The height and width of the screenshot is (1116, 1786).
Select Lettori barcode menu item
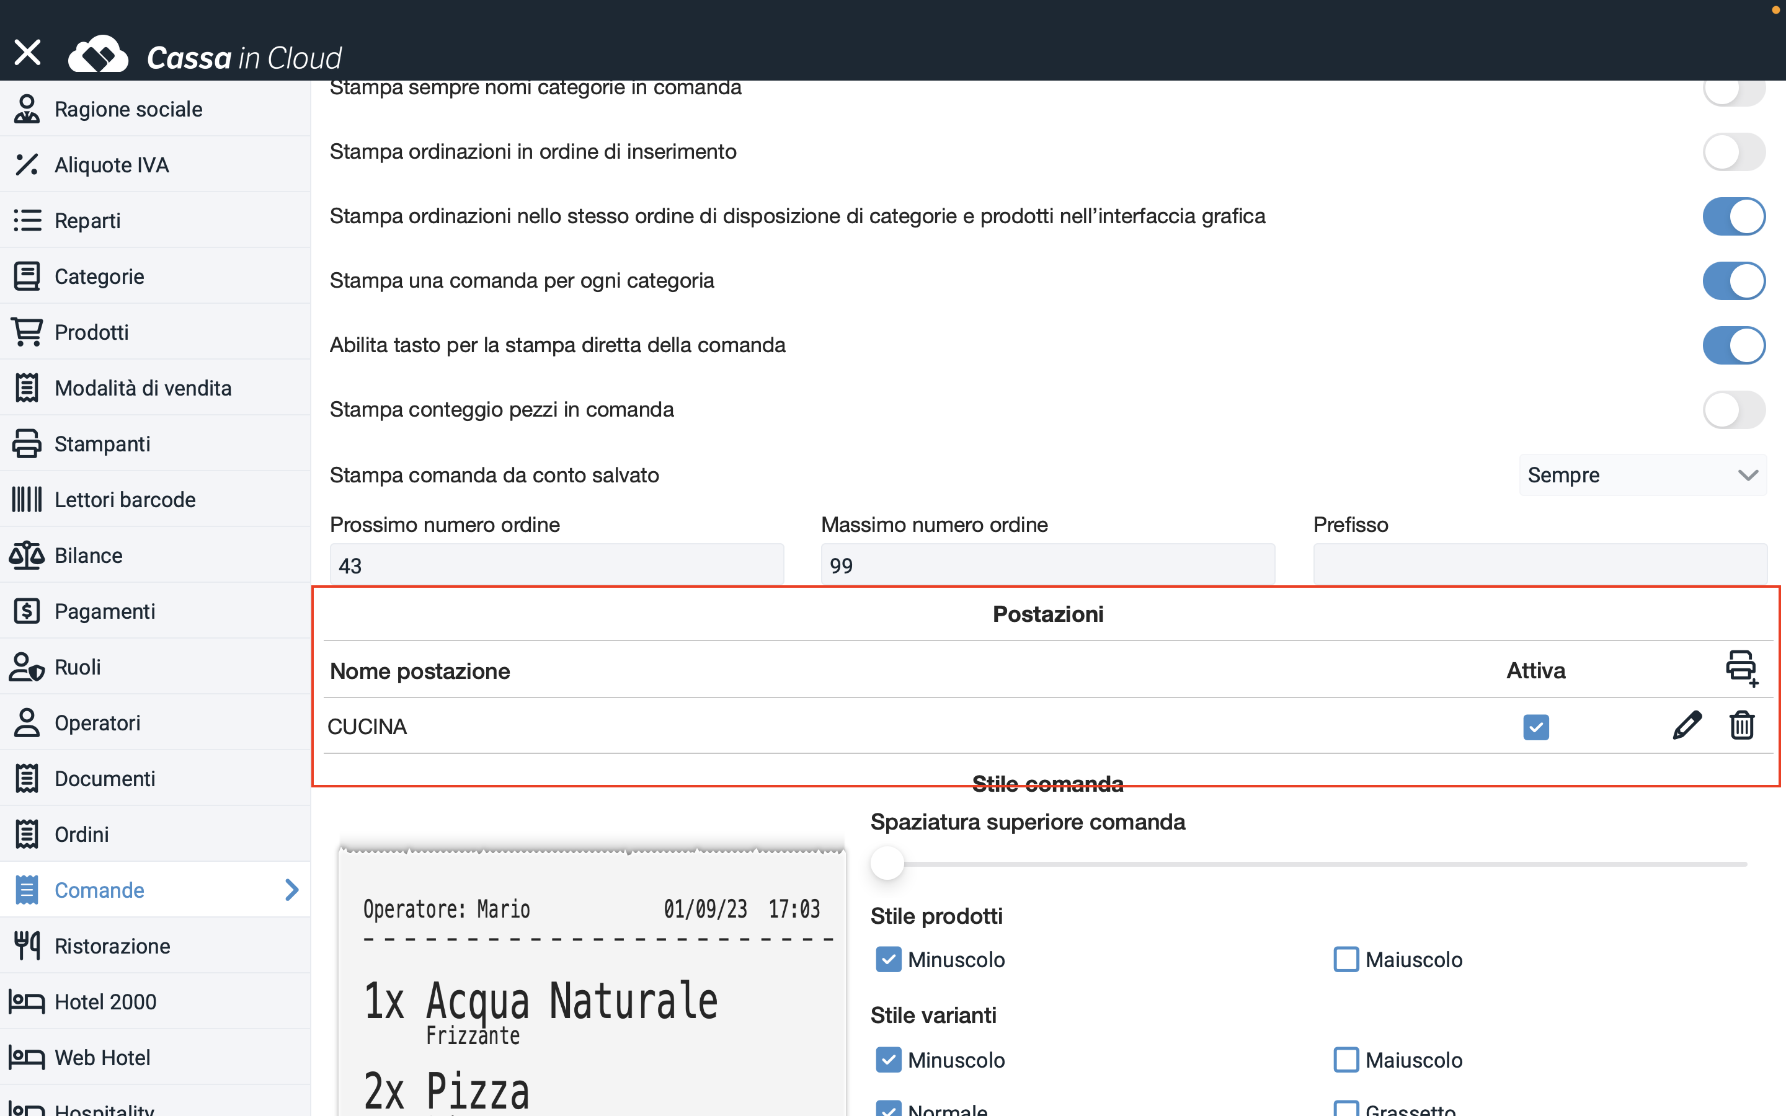(155, 499)
